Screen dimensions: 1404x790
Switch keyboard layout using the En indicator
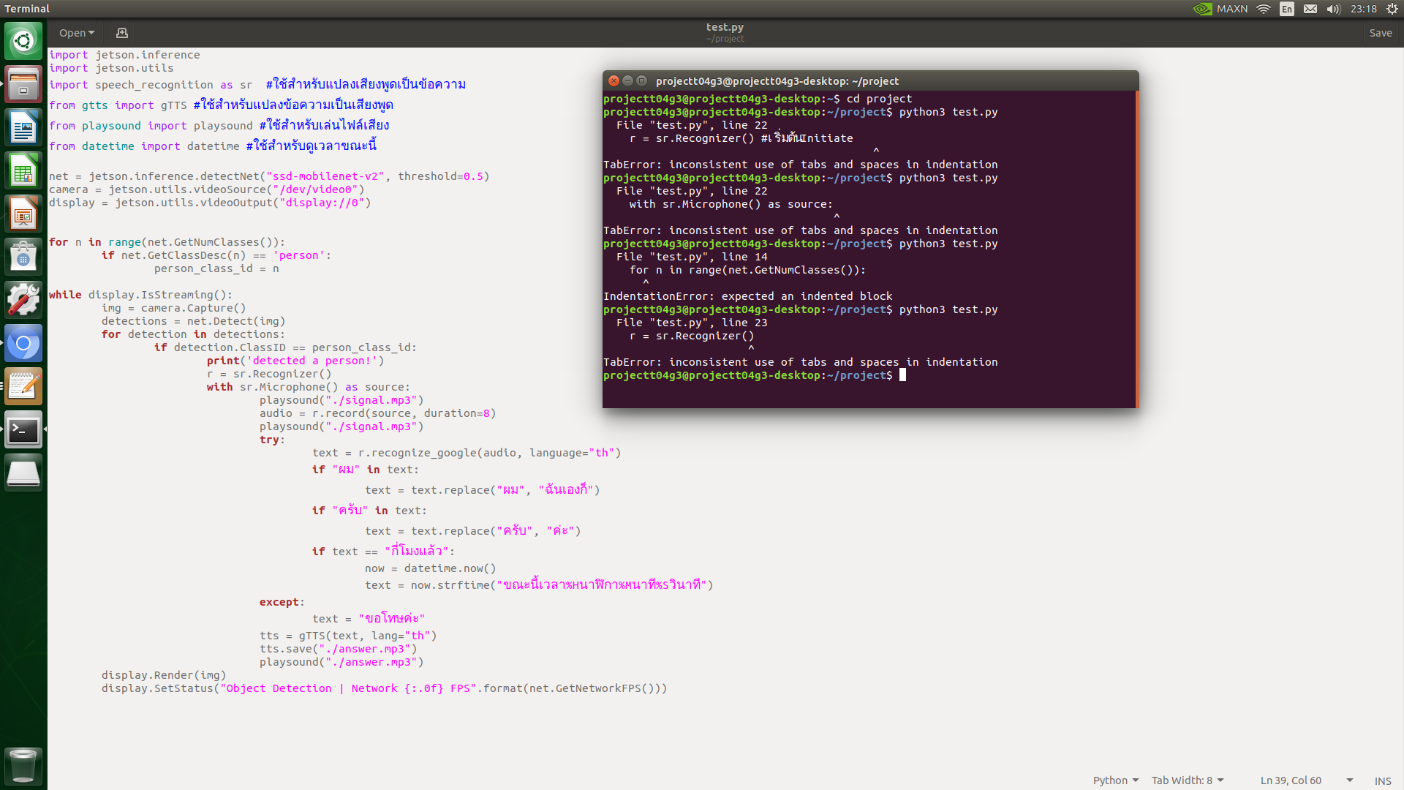[1286, 9]
